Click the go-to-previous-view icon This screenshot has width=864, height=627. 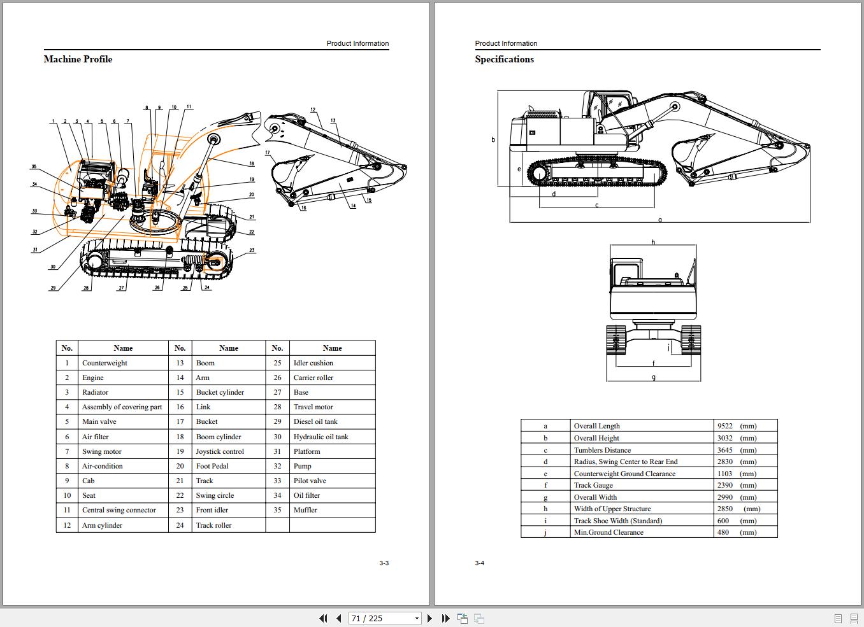point(463,618)
